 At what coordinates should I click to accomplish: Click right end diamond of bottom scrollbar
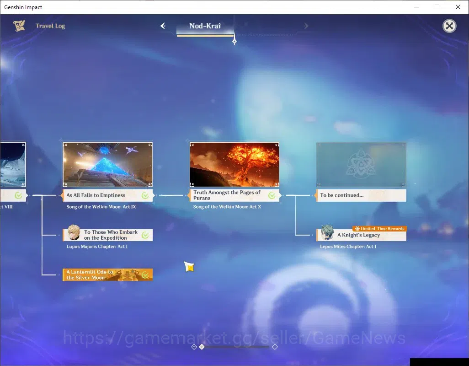click(275, 346)
